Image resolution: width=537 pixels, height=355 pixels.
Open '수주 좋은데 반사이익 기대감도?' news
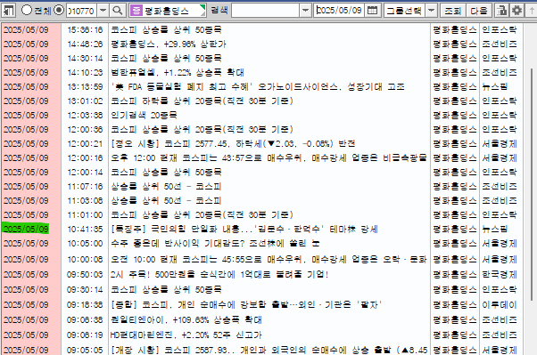[215, 244]
